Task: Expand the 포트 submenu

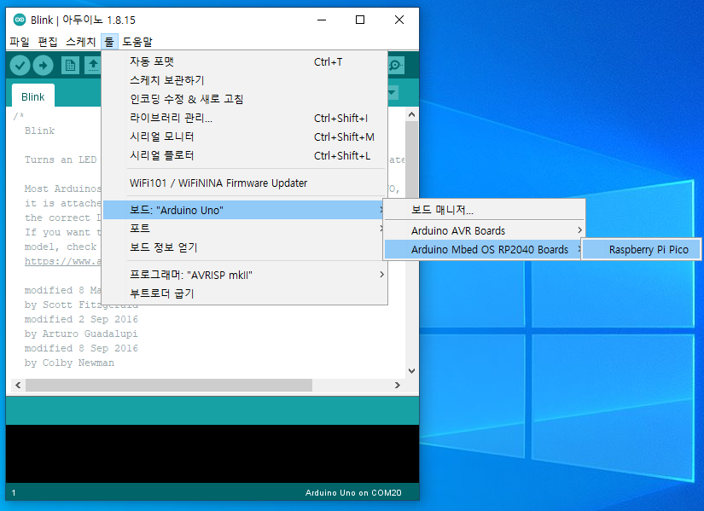Action: pyautogui.click(x=244, y=229)
